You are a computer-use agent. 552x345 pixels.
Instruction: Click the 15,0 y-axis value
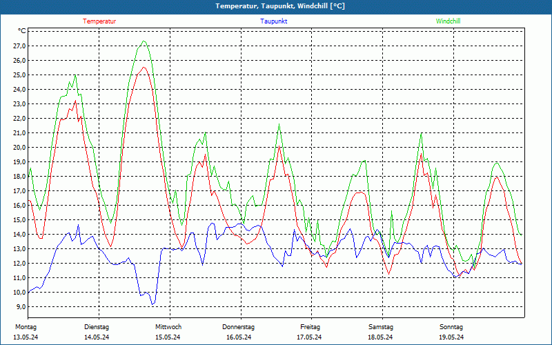[x=20, y=219]
